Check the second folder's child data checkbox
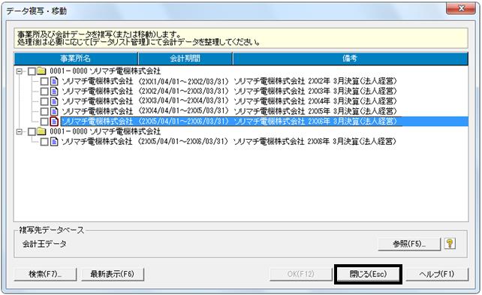Image resolution: width=482 pixels, height=295 pixels. [x=44, y=142]
